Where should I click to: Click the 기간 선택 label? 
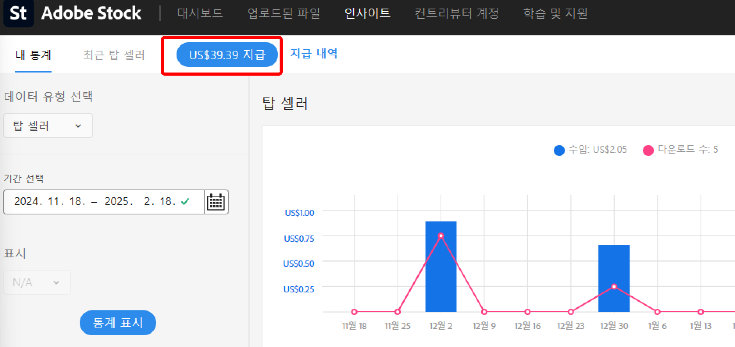click(x=24, y=179)
